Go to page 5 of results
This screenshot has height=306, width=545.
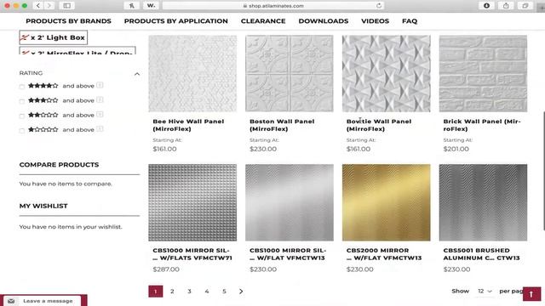coord(224,292)
